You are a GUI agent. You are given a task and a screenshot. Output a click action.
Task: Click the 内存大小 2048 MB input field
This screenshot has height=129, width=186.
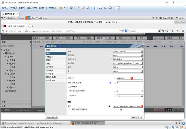point(130,78)
